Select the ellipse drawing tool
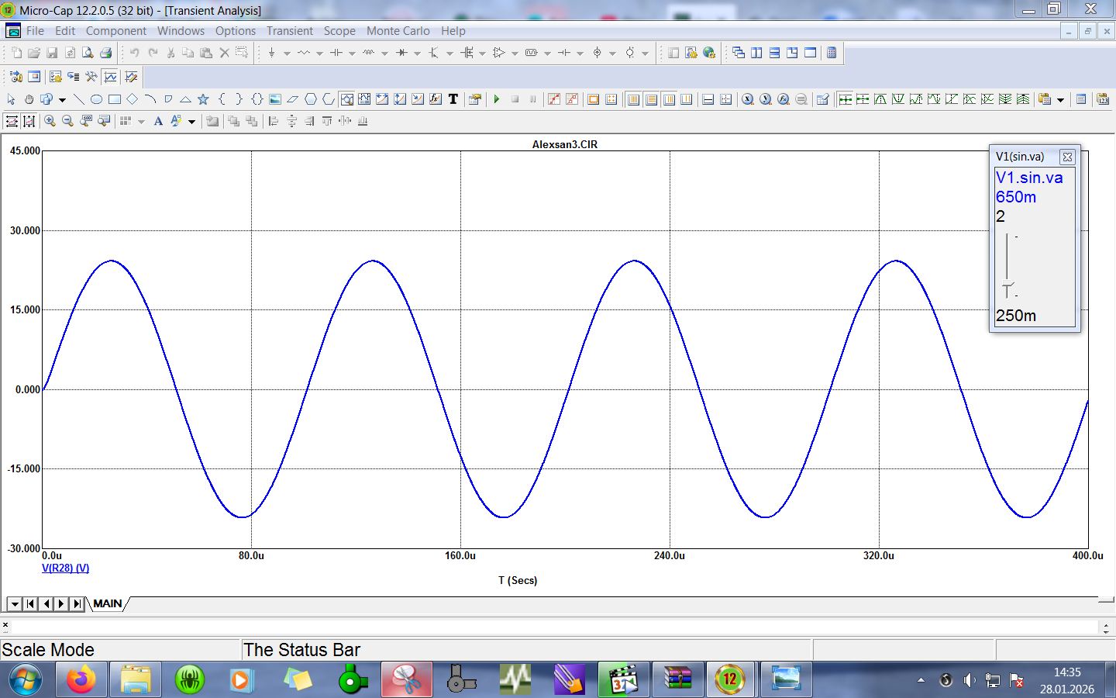Viewport: 1116px width, 698px height. 96,99
